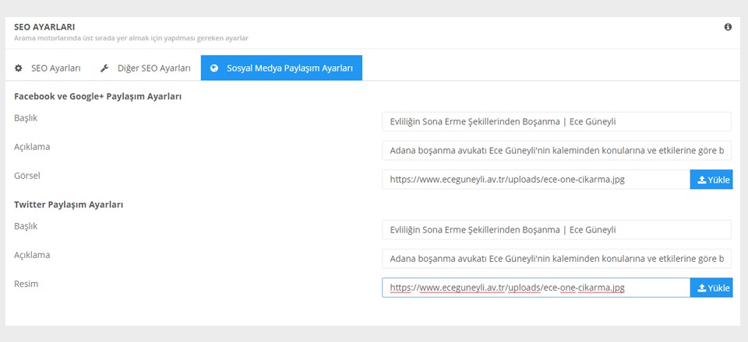Image resolution: width=748 pixels, height=342 pixels.
Task: Upload an image with Görsel Yükle button
Action: [711, 180]
